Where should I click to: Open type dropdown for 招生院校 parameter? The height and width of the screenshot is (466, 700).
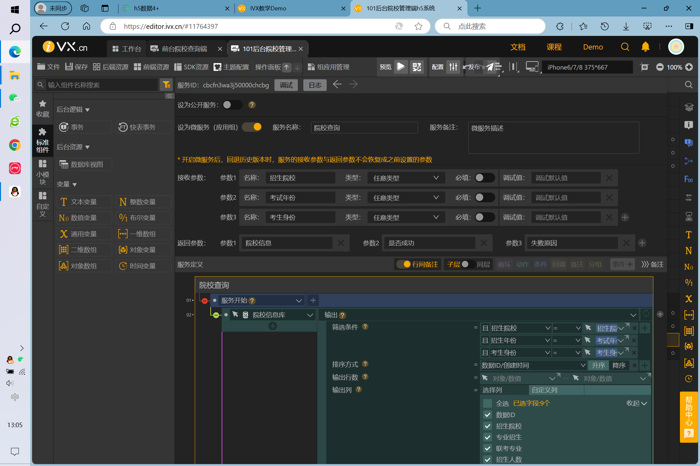click(406, 178)
